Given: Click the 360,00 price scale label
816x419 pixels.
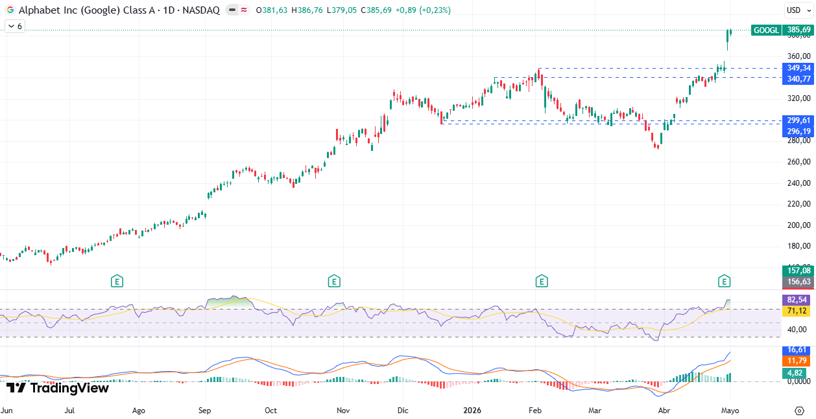Looking at the screenshot, I should tap(799, 56).
